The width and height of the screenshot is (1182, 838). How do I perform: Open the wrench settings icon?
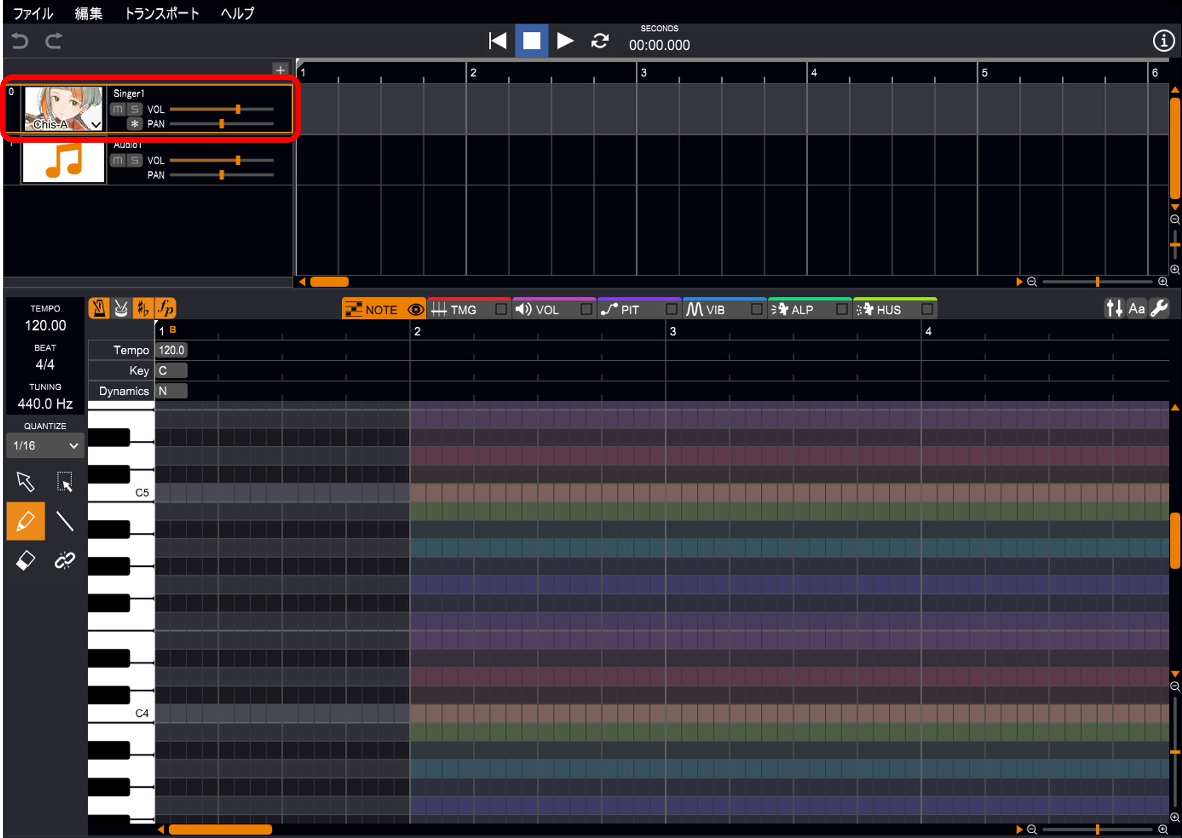[x=1159, y=309]
